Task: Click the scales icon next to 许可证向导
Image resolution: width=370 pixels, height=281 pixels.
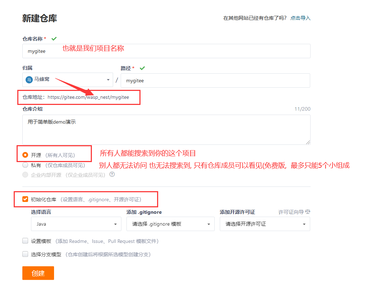Action: pos(307,212)
